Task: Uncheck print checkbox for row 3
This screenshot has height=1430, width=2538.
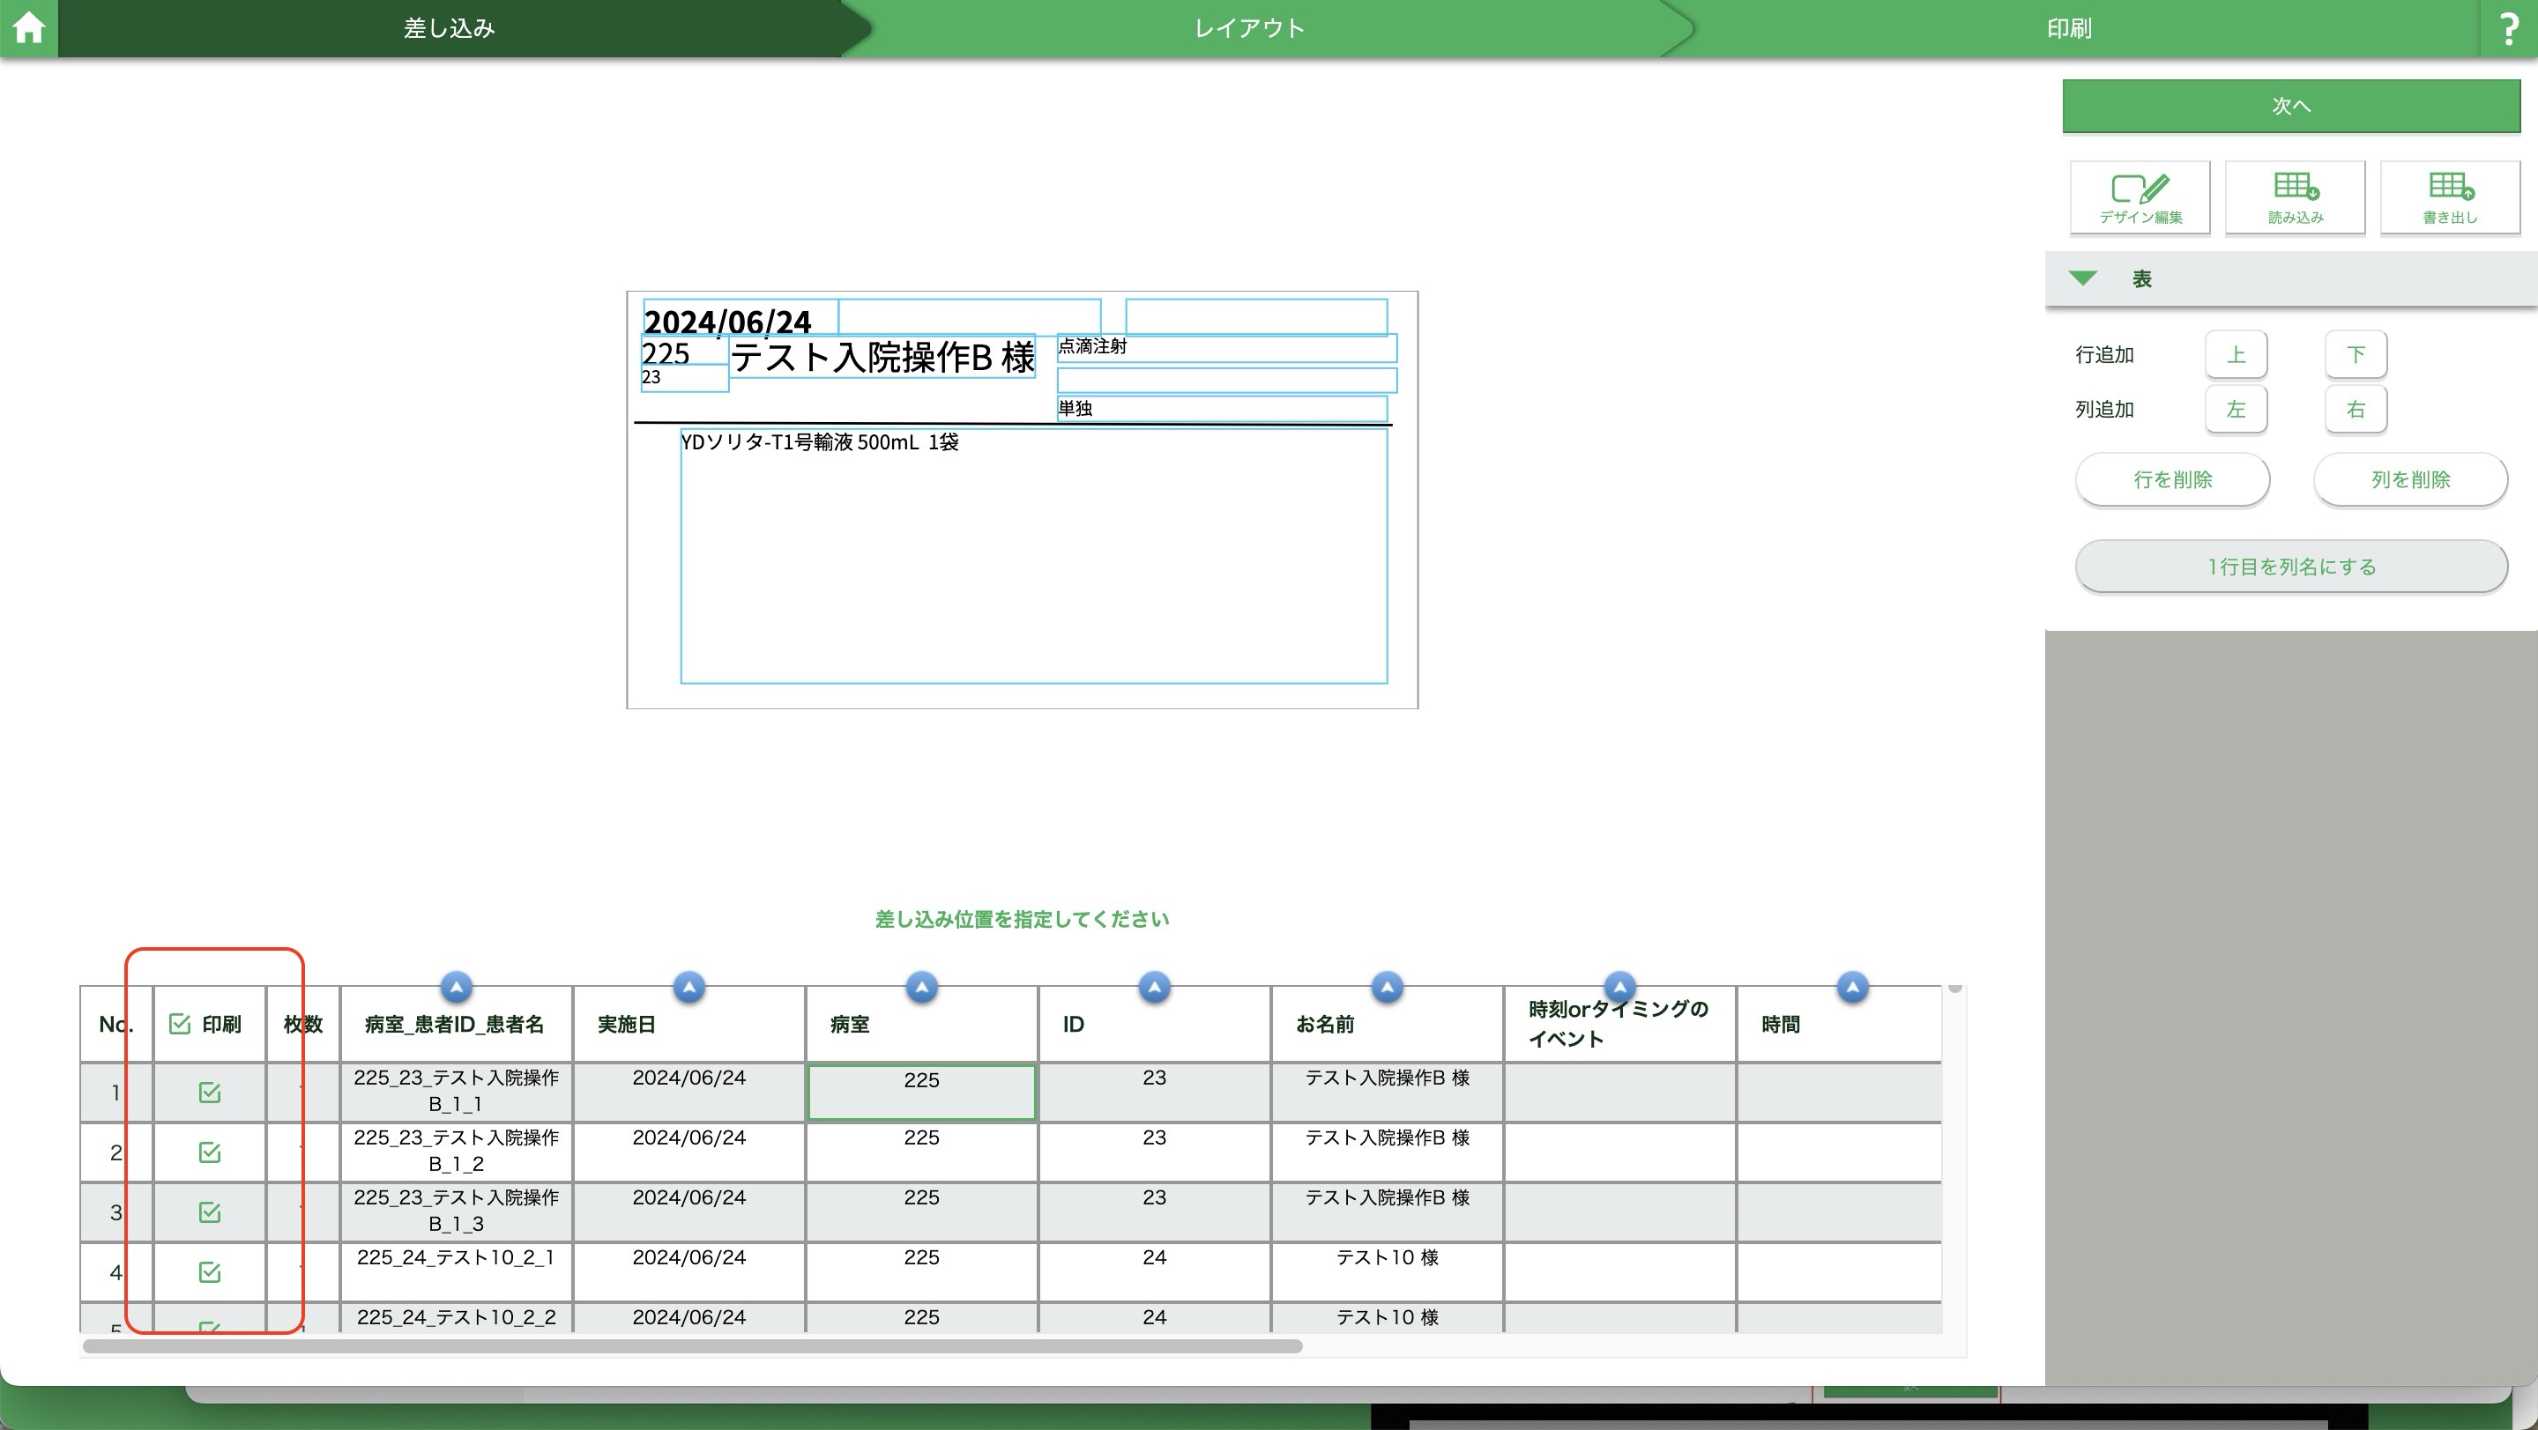Action: click(209, 1212)
